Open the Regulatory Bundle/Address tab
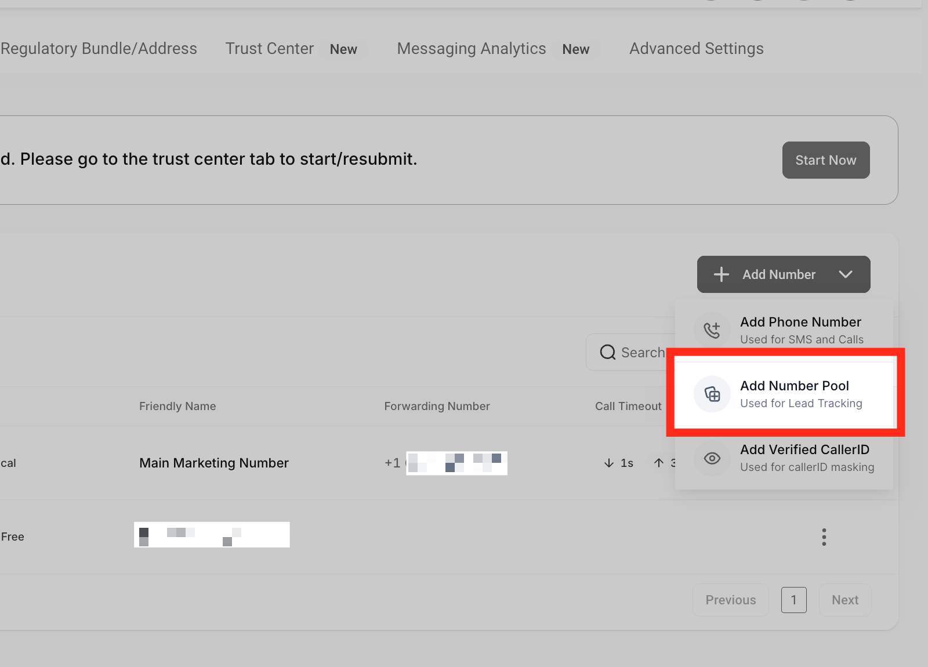Viewport: 928px width, 667px height. 99,49
